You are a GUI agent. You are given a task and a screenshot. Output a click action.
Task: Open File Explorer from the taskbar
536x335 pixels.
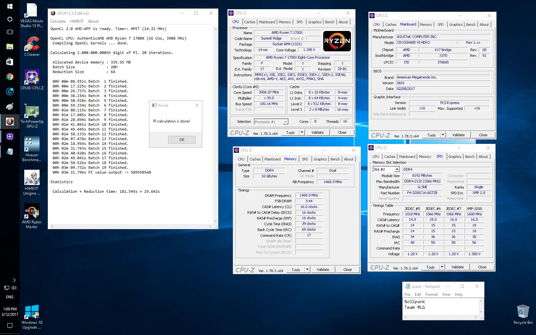(x=10, y=47)
